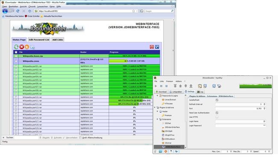Screen dimensions: 278x159
Task: Click update monitor icon in JDownloader toolbar
Action: pyautogui.click(x=219, y=86)
